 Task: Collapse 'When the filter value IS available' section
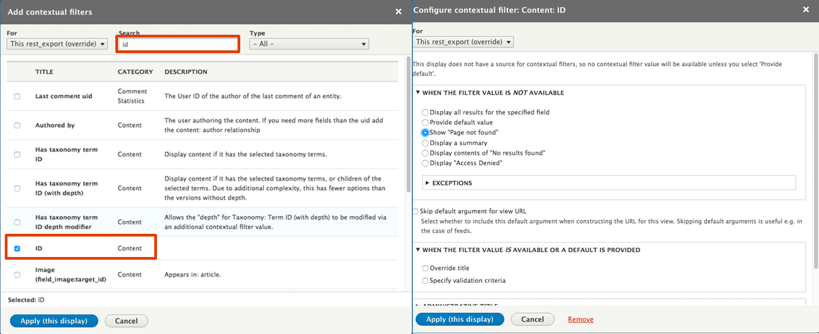tap(528, 250)
